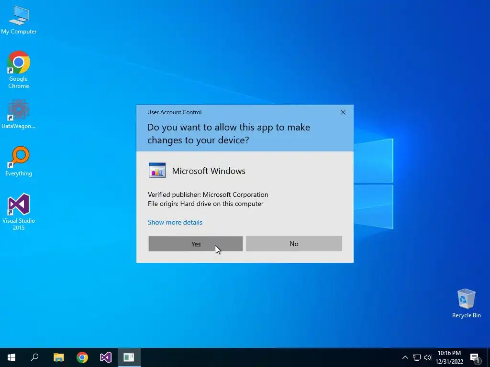This screenshot has height=367, width=490.
Task: Close the User Account Control dialog
Action: (343, 112)
